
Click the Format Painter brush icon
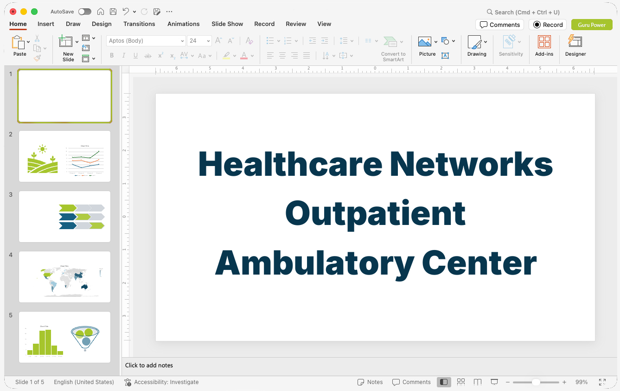click(37, 58)
